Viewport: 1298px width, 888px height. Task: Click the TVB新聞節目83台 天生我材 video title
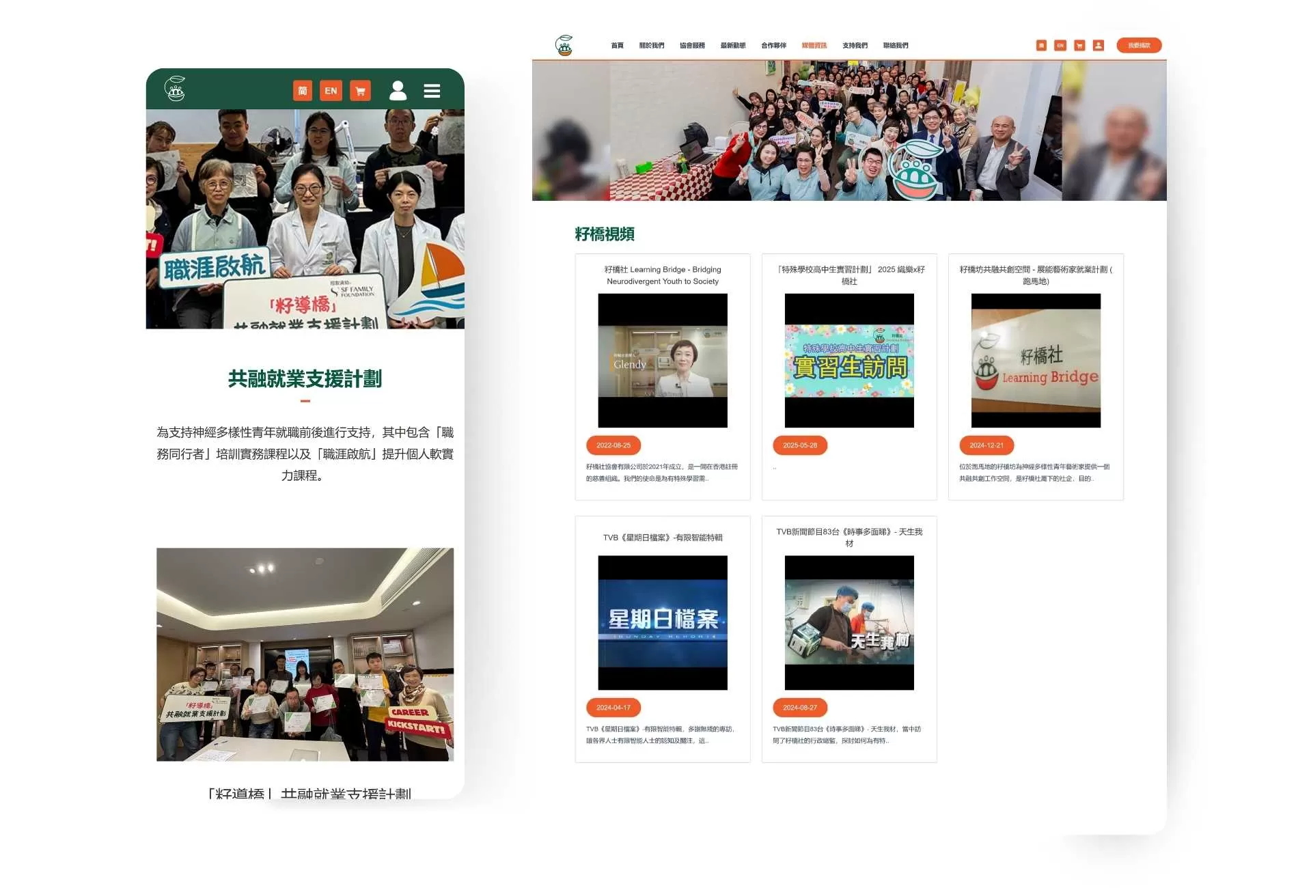848,537
